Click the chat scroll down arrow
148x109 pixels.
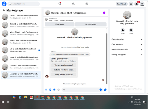107,85
